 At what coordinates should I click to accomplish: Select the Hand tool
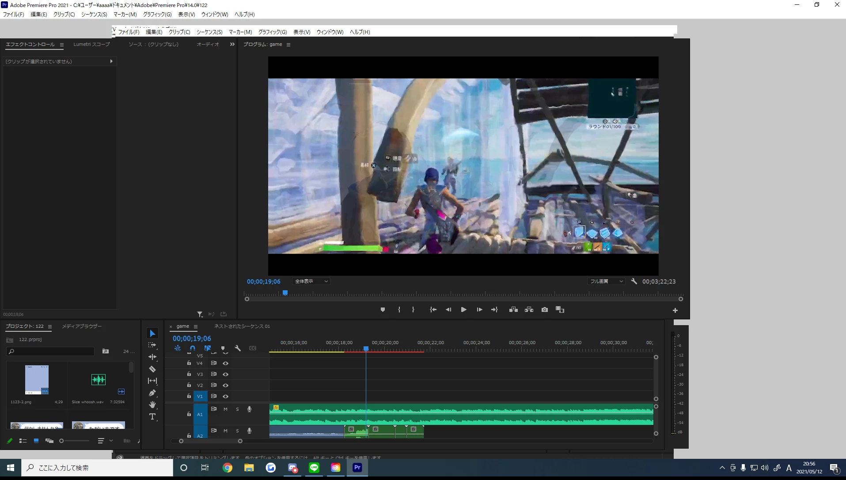click(152, 405)
